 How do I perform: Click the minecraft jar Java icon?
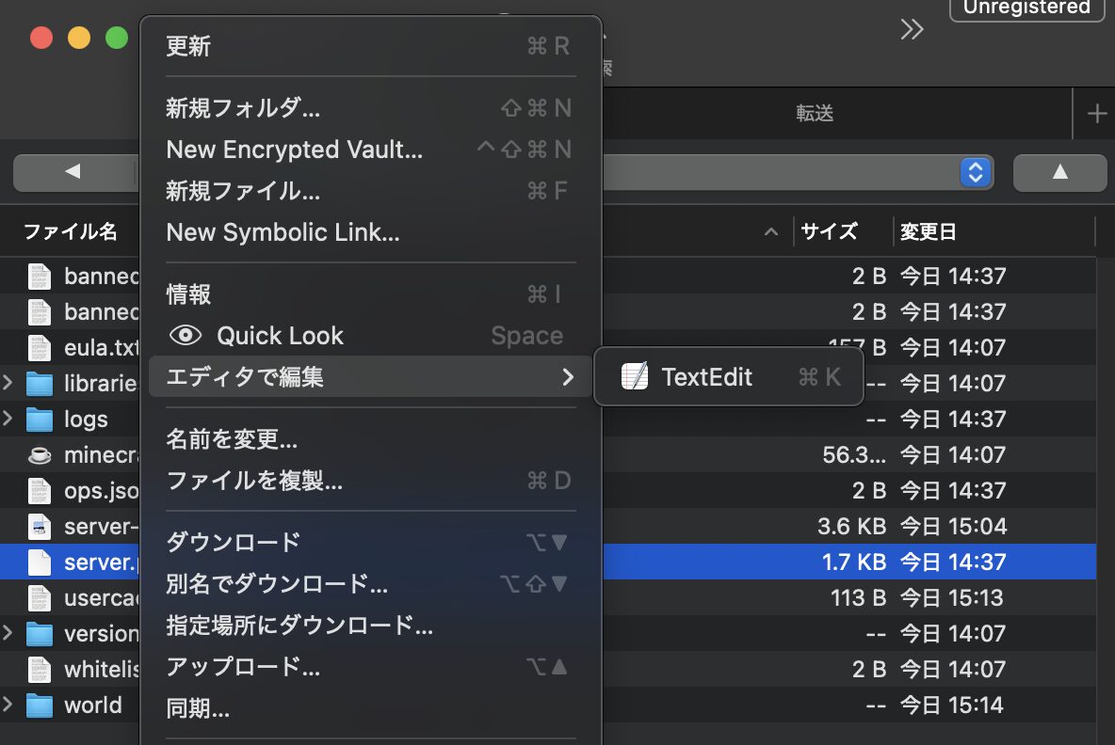[x=39, y=455]
